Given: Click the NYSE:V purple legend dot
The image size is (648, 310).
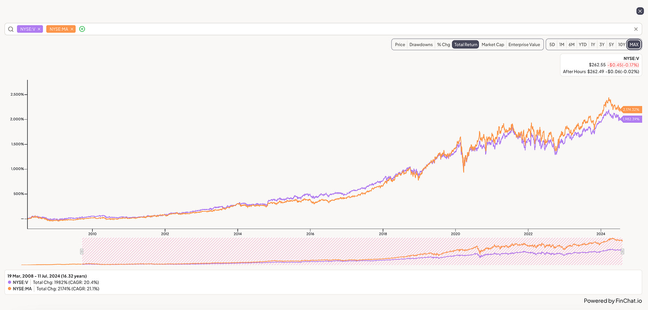Looking at the screenshot, I should [9, 282].
